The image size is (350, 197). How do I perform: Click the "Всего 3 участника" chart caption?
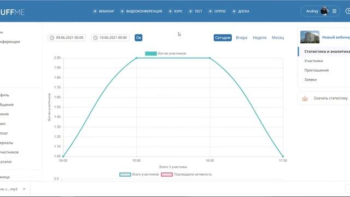[173, 167]
